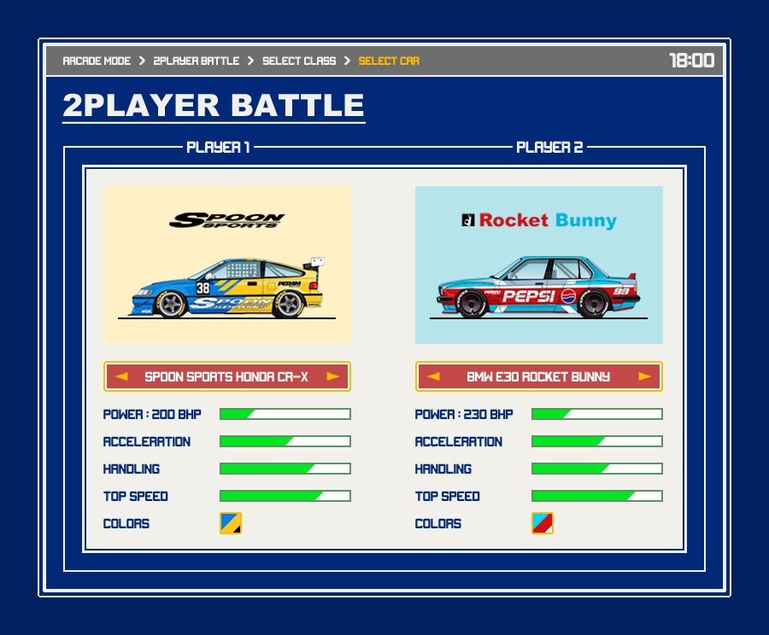Click the BMW E30 Rocket Bunny selector

[539, 376]
